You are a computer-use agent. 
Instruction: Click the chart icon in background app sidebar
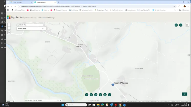pyautogui.click(x=2, y=43)
